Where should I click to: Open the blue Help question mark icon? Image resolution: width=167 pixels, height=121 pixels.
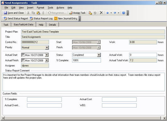point(124,13)
